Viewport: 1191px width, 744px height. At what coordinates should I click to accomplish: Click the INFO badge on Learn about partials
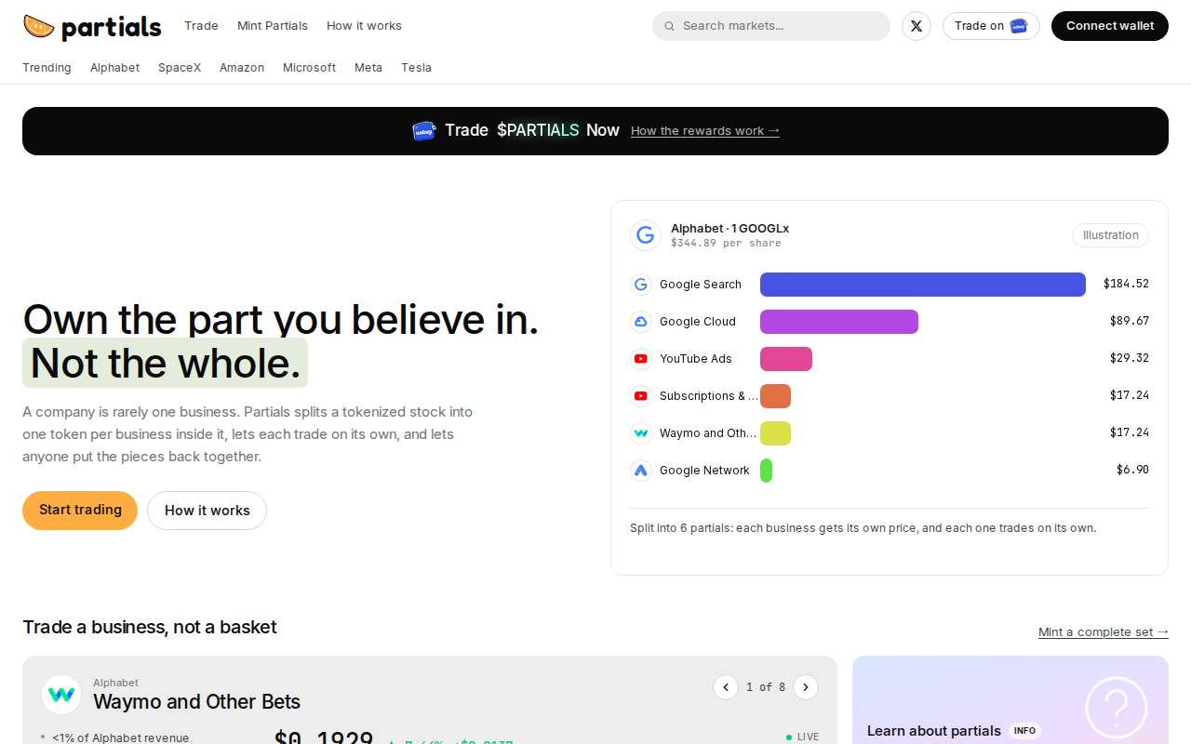tap(1024, 731)
